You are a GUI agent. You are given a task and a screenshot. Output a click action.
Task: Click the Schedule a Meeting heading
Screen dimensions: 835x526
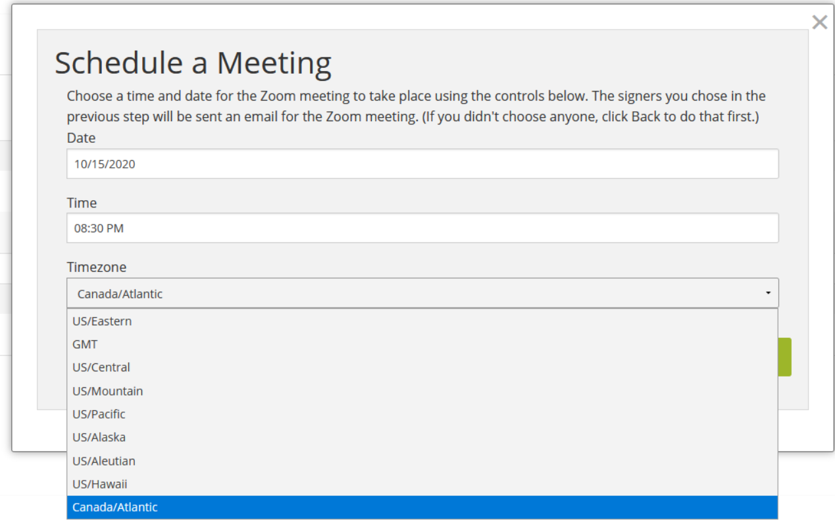click(x=193, y=63)
